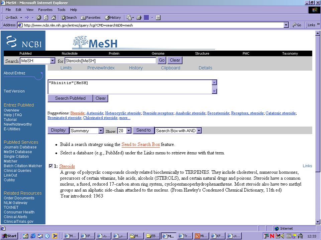
Task: Switch to the EB... folder taskbar window
Action: [152, 236]
